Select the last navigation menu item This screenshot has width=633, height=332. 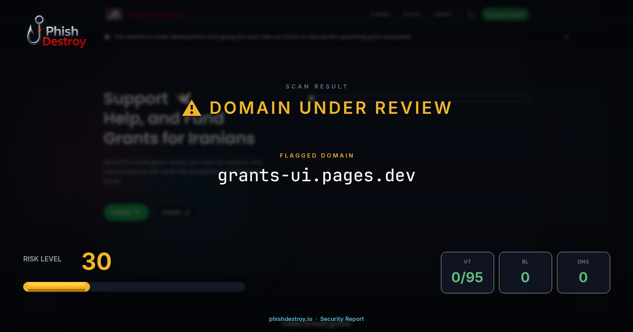click(x=443, y=14)
